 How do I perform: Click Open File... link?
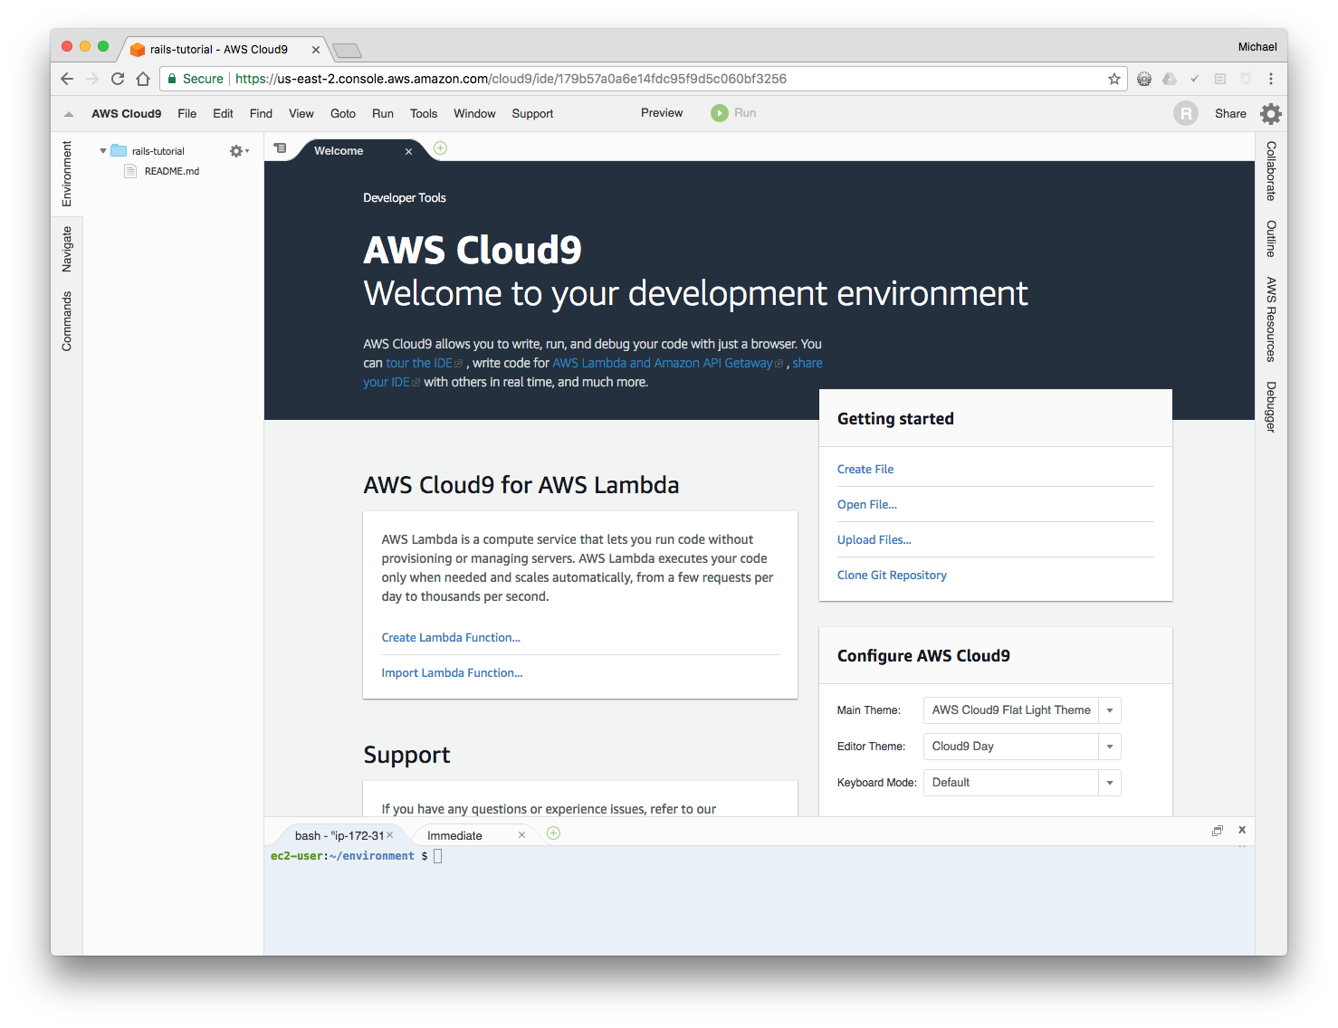(x=867, y=505)
